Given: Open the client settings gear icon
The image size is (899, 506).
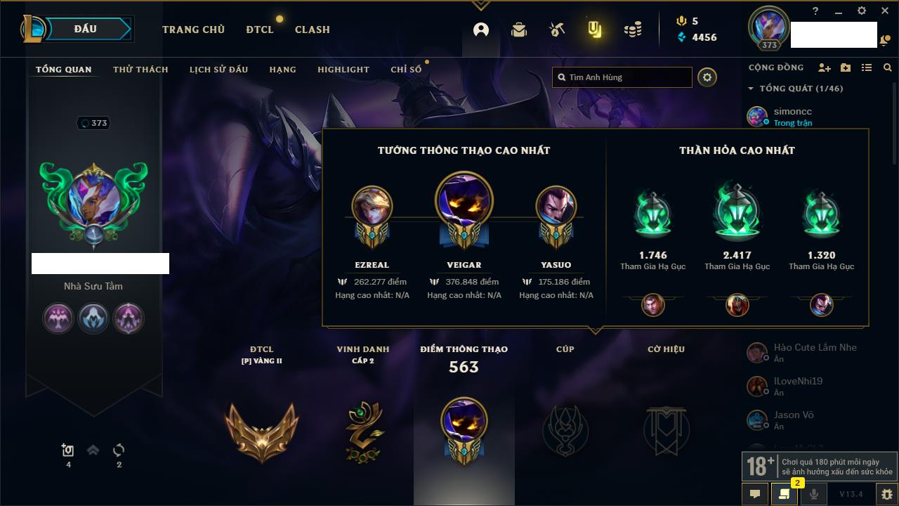Looking at the screenshot, I should pos(862,11).
